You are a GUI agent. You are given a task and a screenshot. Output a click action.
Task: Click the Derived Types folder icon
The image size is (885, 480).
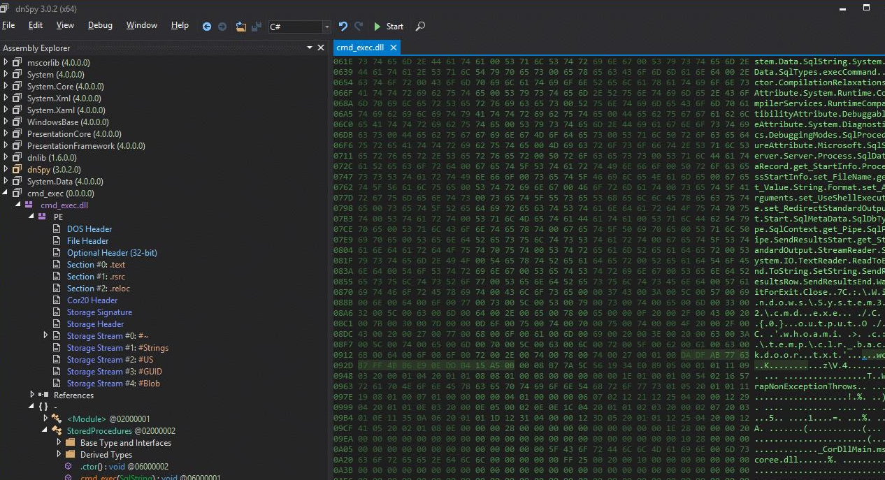coord(70,455)
